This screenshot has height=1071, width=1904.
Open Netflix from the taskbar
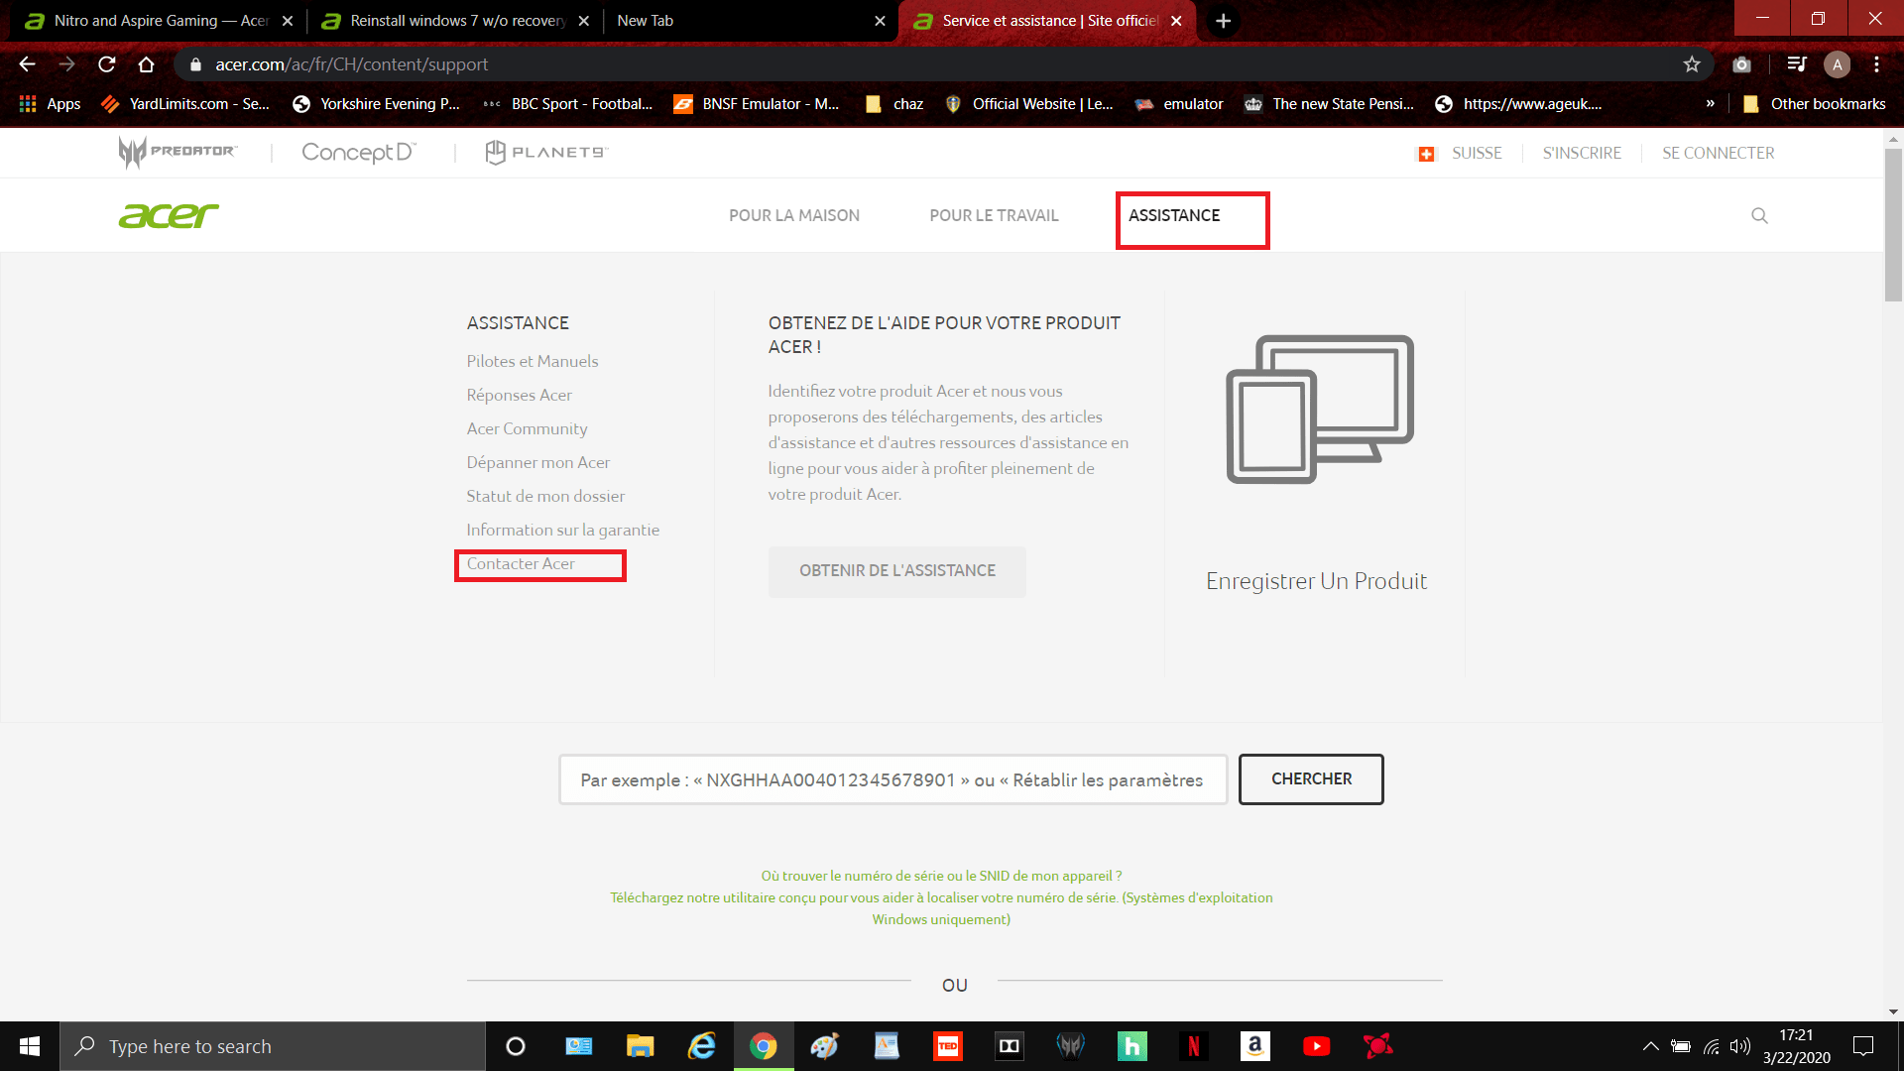tap(1193, 1046)
